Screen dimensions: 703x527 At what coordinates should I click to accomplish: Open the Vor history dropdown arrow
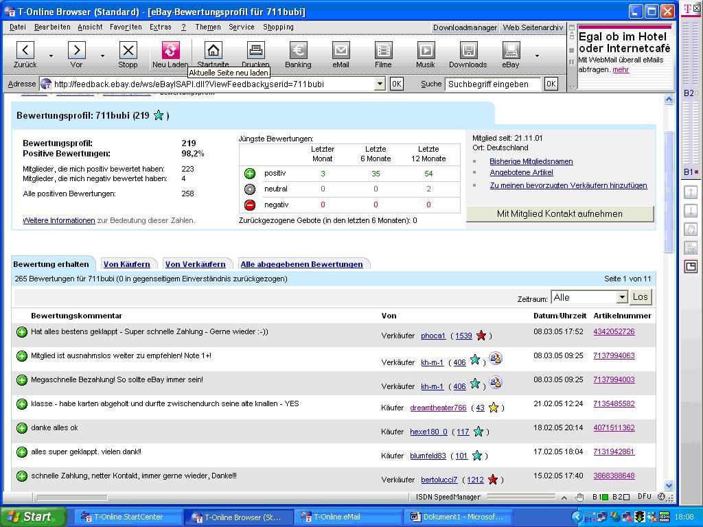[x=102, y=56]
